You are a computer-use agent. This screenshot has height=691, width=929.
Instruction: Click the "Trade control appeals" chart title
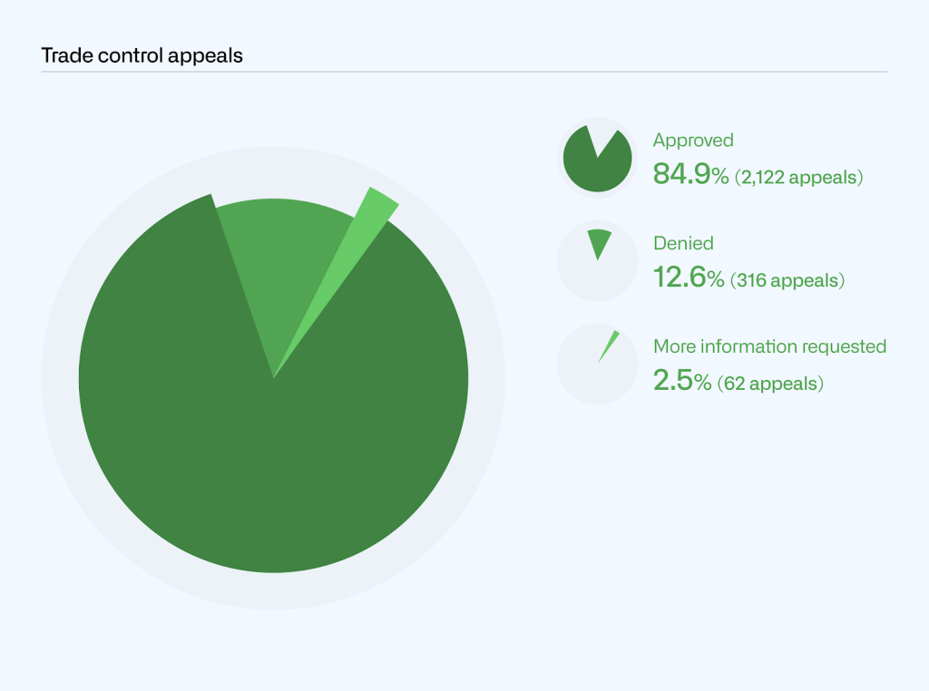coord(142,55)
